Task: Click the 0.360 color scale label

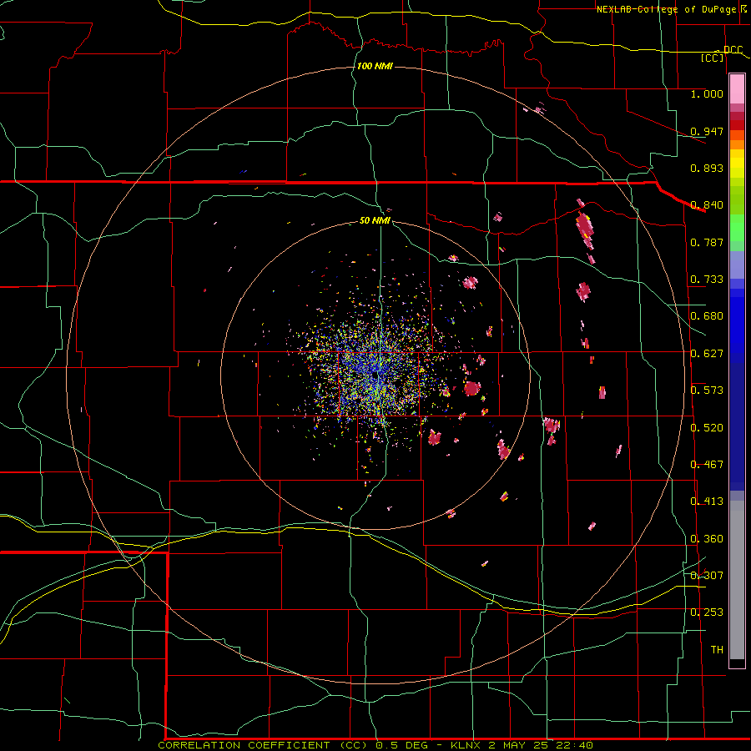Action: [707, 539]
